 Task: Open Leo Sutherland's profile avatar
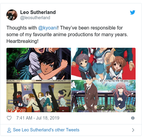tap(12, 15)
